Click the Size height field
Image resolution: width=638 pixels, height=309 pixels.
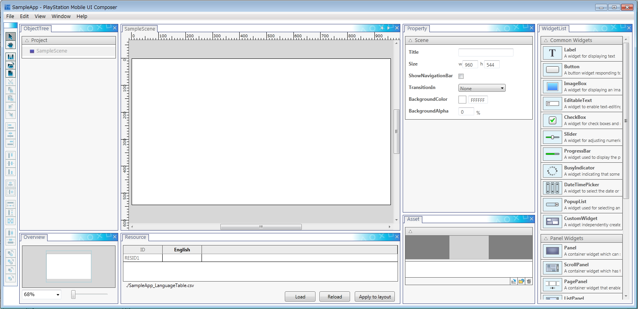(x=492, y=65)
